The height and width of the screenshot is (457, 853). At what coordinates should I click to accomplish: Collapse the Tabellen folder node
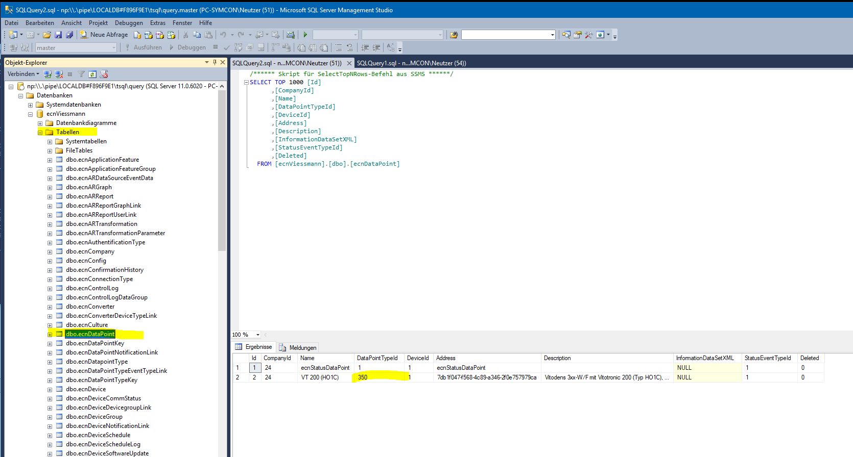click(40, 133)
